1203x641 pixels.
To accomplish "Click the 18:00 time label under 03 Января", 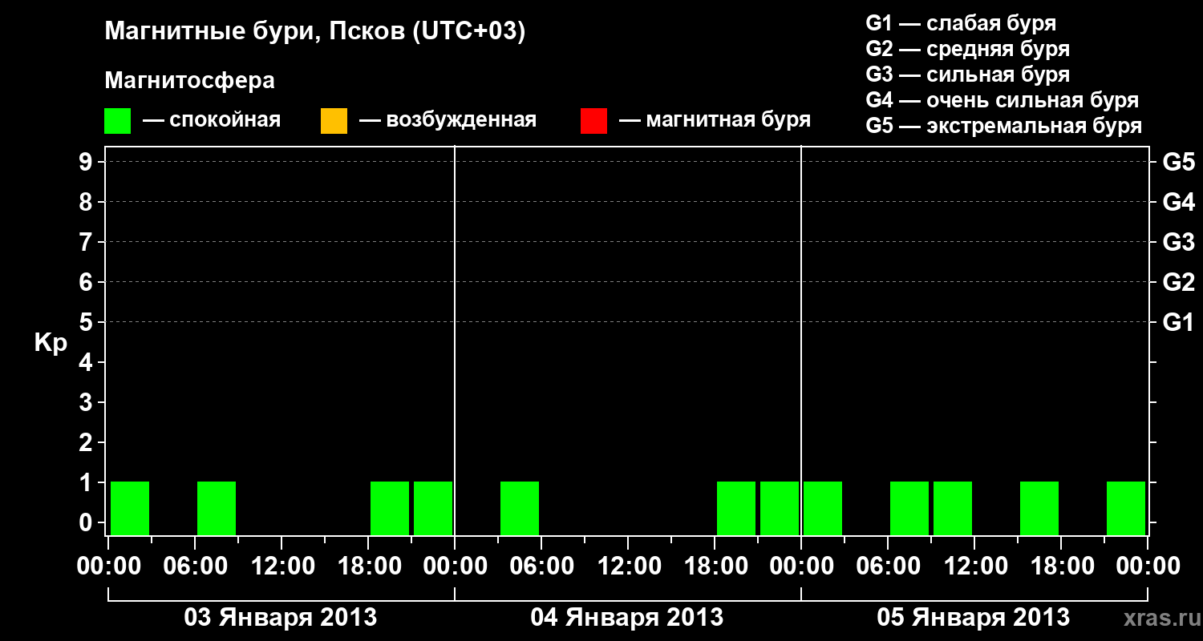I will coord(368,566).
